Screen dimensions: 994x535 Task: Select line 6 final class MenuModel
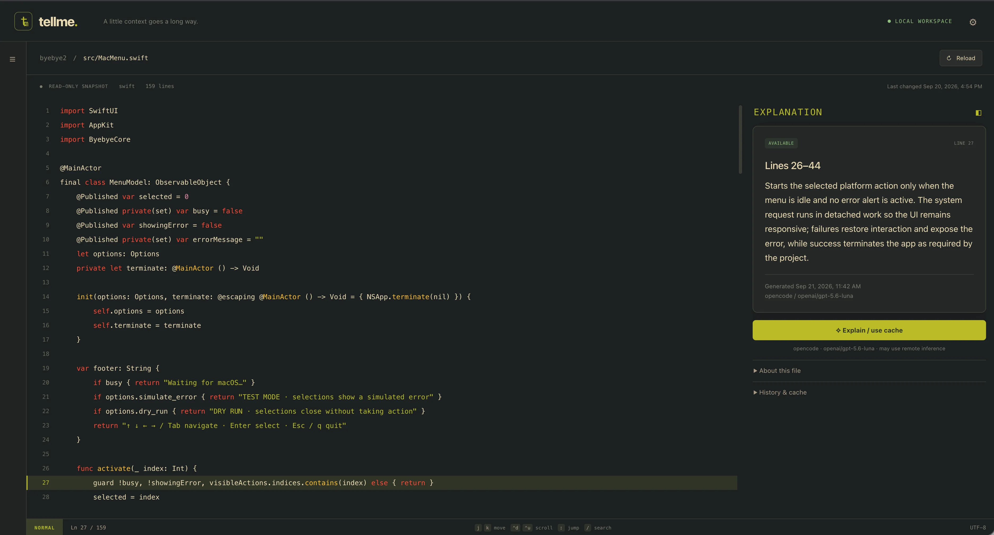(x=382, y=182)
